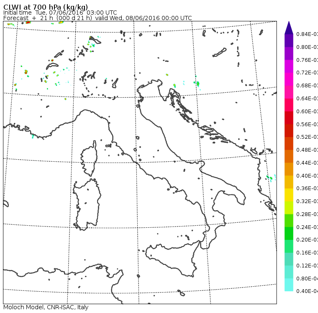The height and width of the screenshot is (313, 318).
Task: Click the 0.48E-03 scale label
Action: coord(307,150)
